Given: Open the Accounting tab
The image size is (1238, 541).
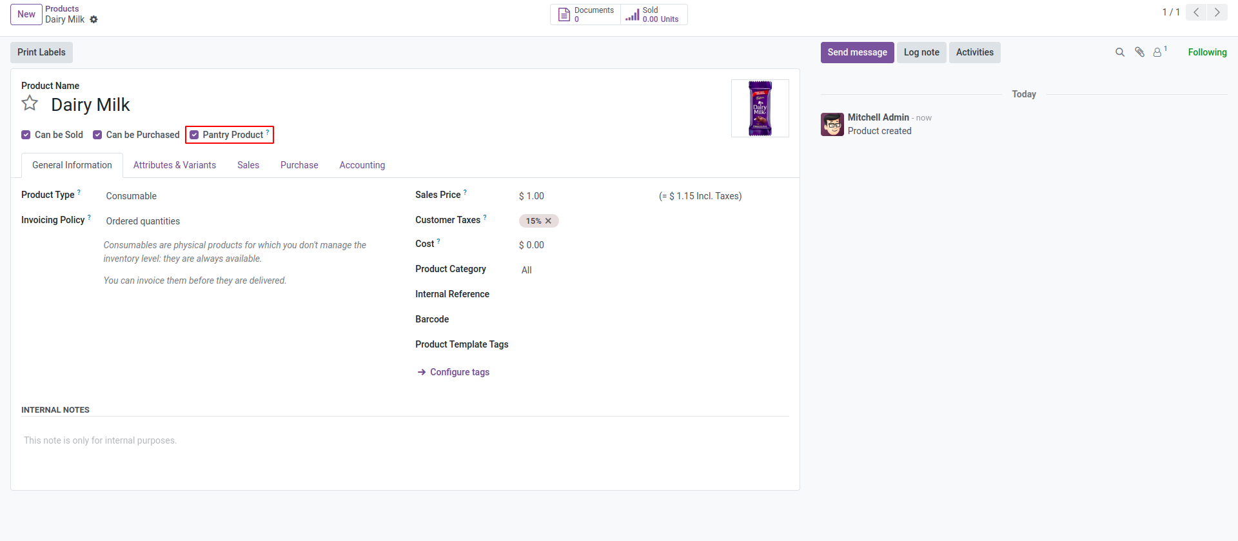Looking at the screenshot, I should pos(362,165).
